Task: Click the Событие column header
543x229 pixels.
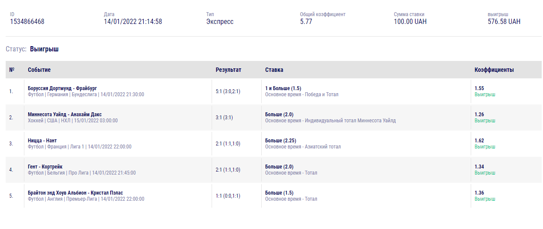Action: tap(39, 70)
